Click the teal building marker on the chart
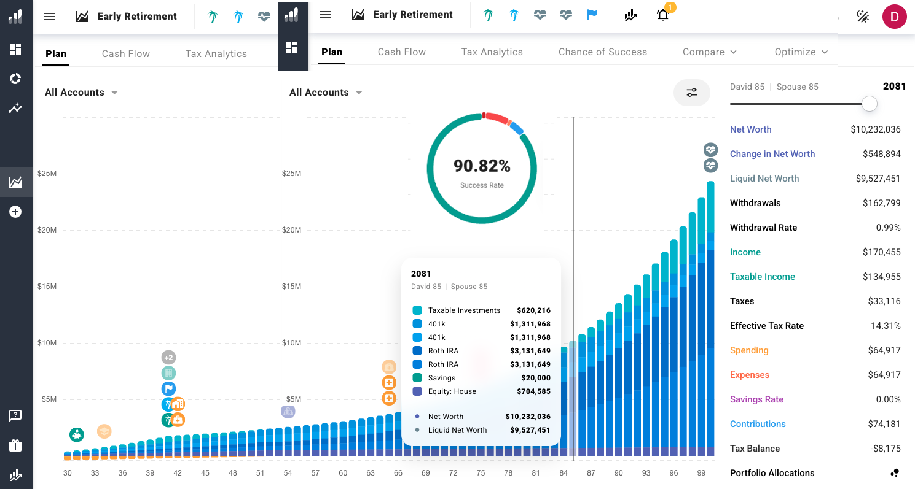Image resolution: width=915 pixels, height=489 pixels. 168,373
